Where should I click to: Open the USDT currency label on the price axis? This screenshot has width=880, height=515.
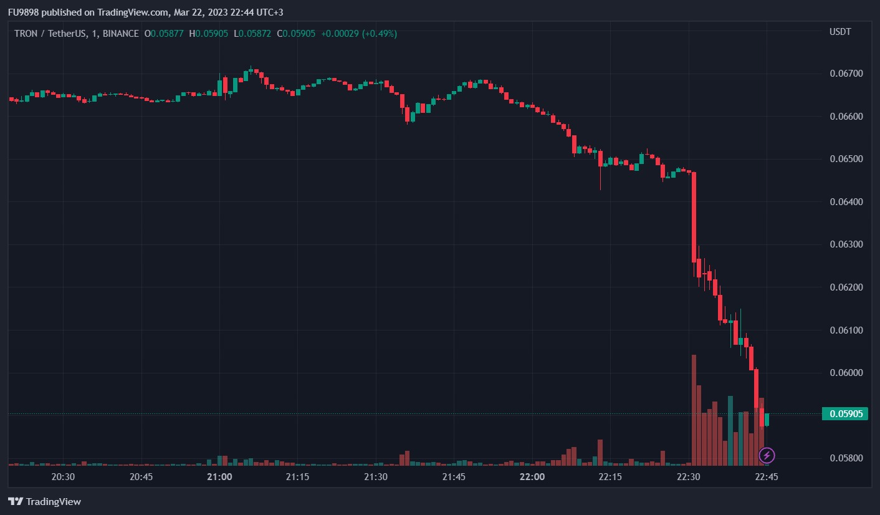pos(839,32)
